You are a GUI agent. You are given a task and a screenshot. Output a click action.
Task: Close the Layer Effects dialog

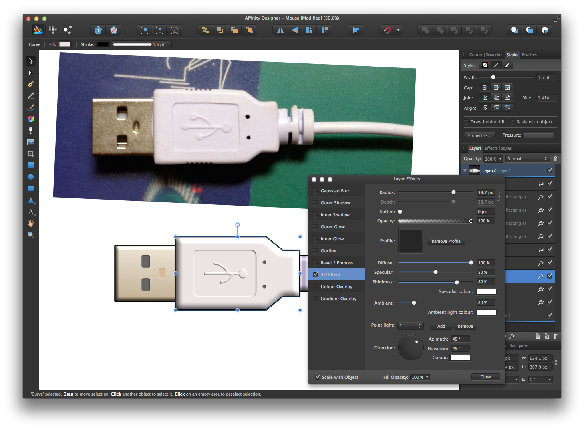point(485,377)
